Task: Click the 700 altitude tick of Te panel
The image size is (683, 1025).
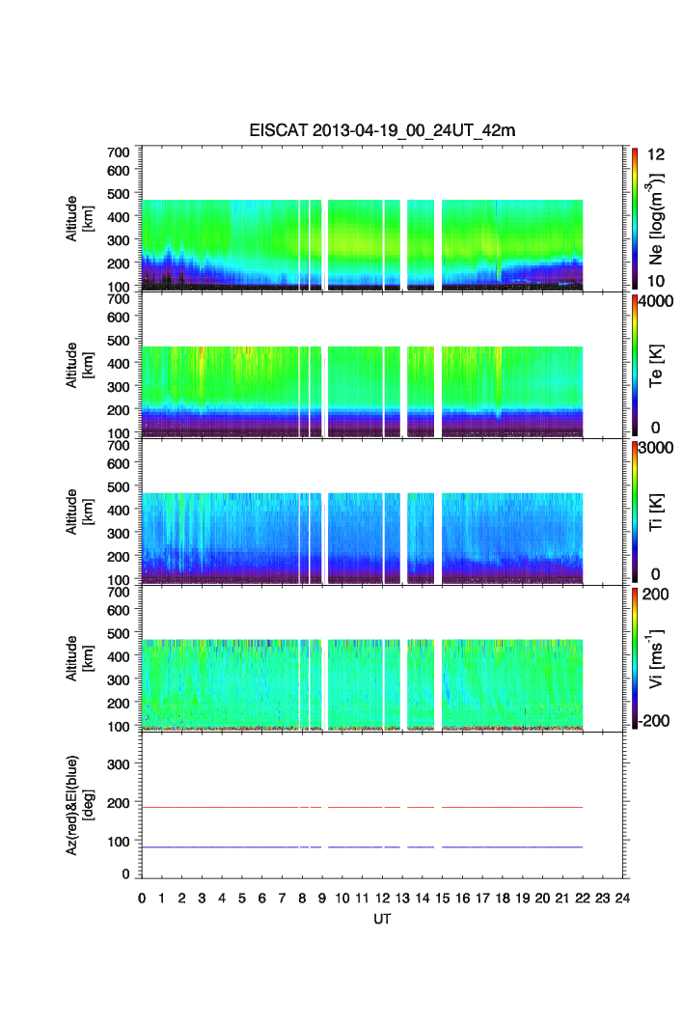Action: point(119,299)
